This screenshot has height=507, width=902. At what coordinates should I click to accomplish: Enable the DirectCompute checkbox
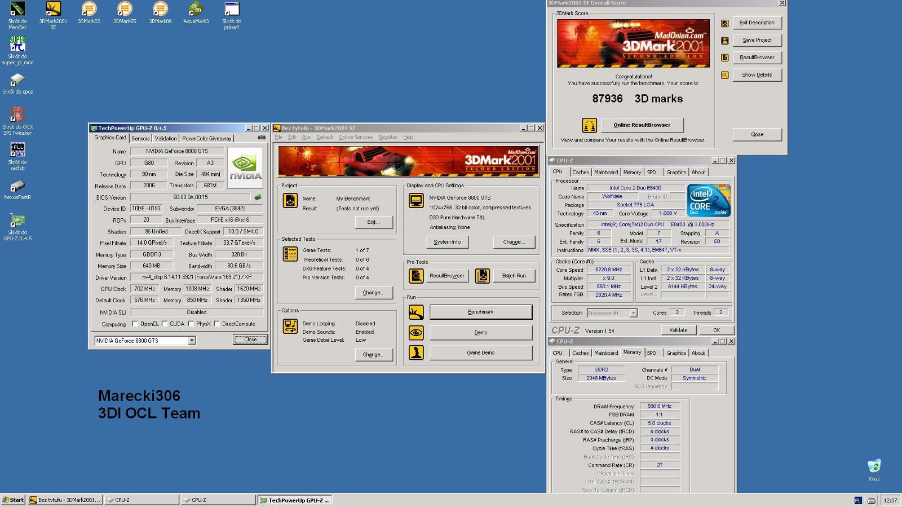[x=216, y=324]
